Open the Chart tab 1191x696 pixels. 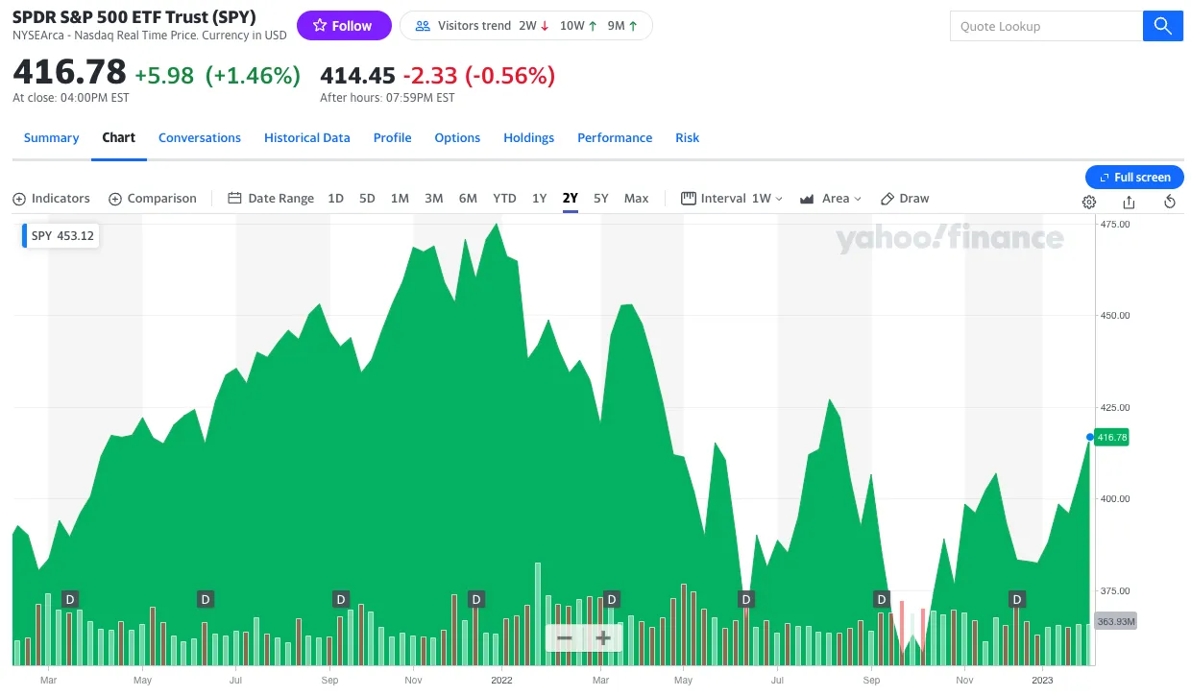click(x=119, y=138)
